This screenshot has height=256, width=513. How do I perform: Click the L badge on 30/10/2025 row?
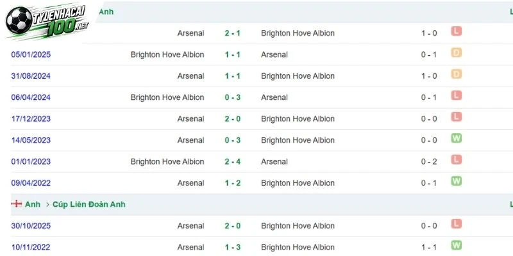tap(456, 223)
